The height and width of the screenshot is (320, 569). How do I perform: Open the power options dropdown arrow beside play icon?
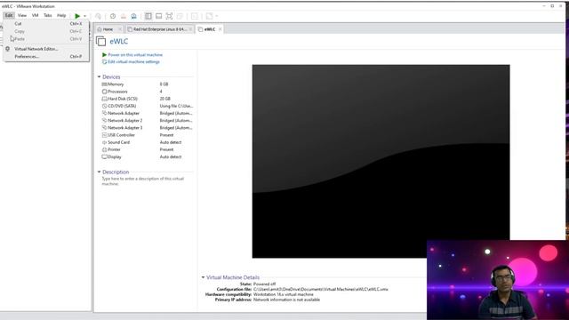click(x=85, y=16)
